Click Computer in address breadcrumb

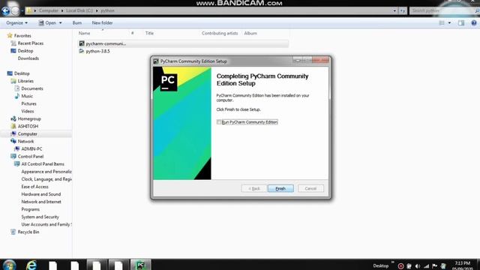pos(48,10)
